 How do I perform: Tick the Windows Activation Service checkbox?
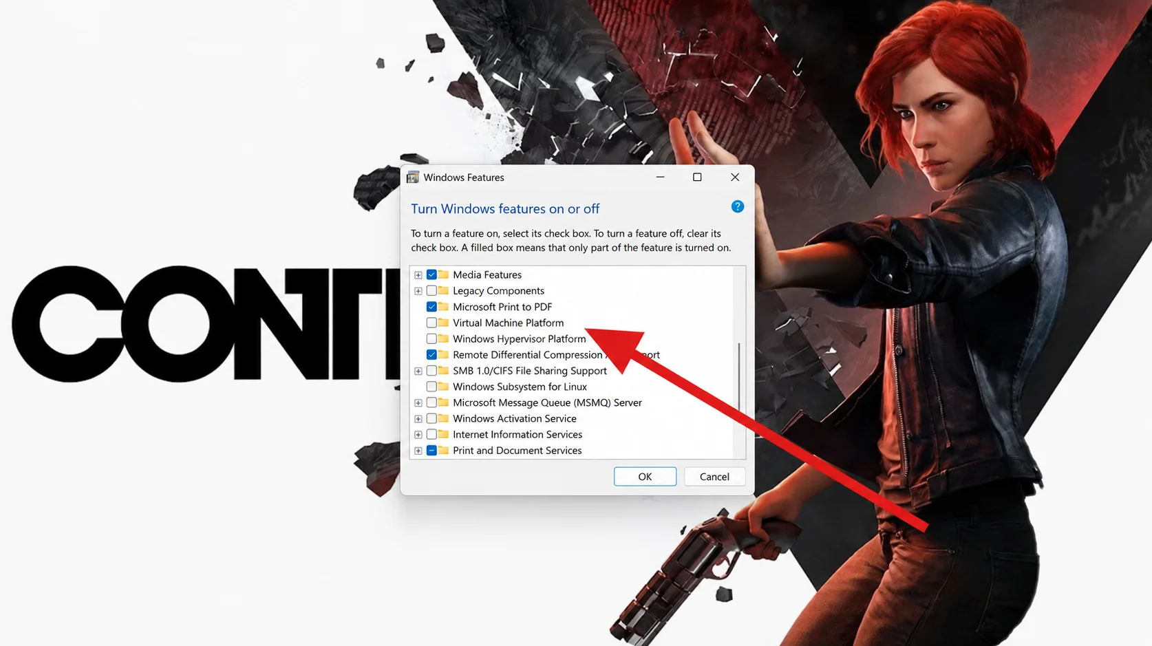[431, 418]
